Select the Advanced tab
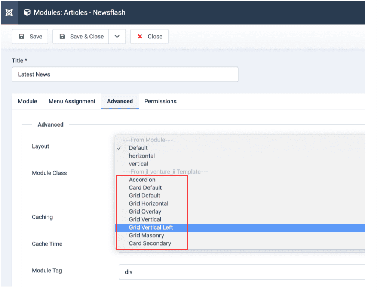The height and width of the screenshot is (296, 377). (120, 101)
